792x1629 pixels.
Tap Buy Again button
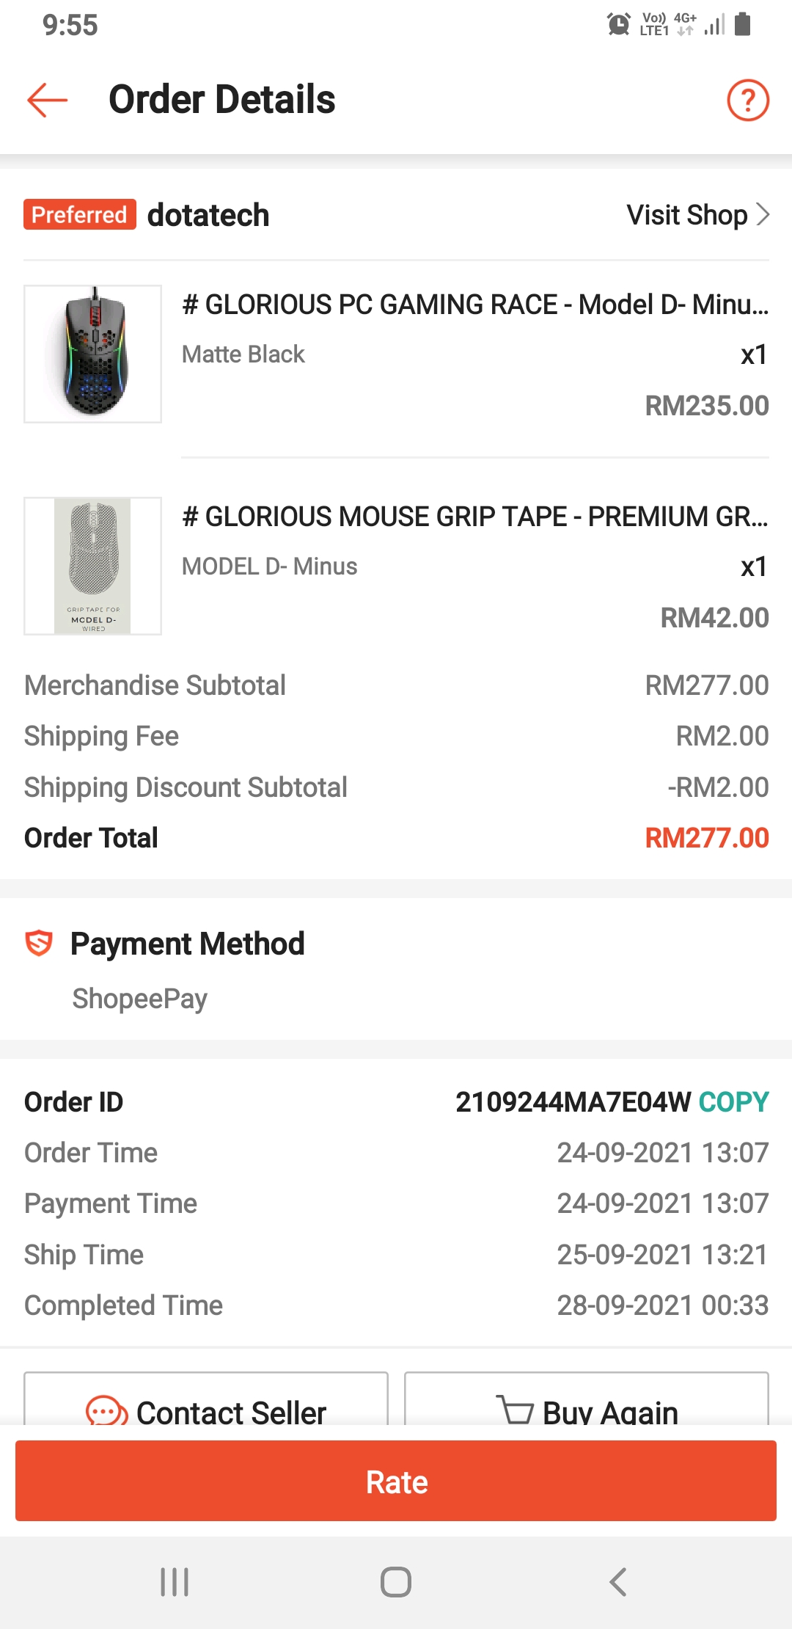[x=587, y=1399]
